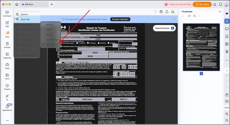Open the Organize pages tool

(x=7, y=56)
